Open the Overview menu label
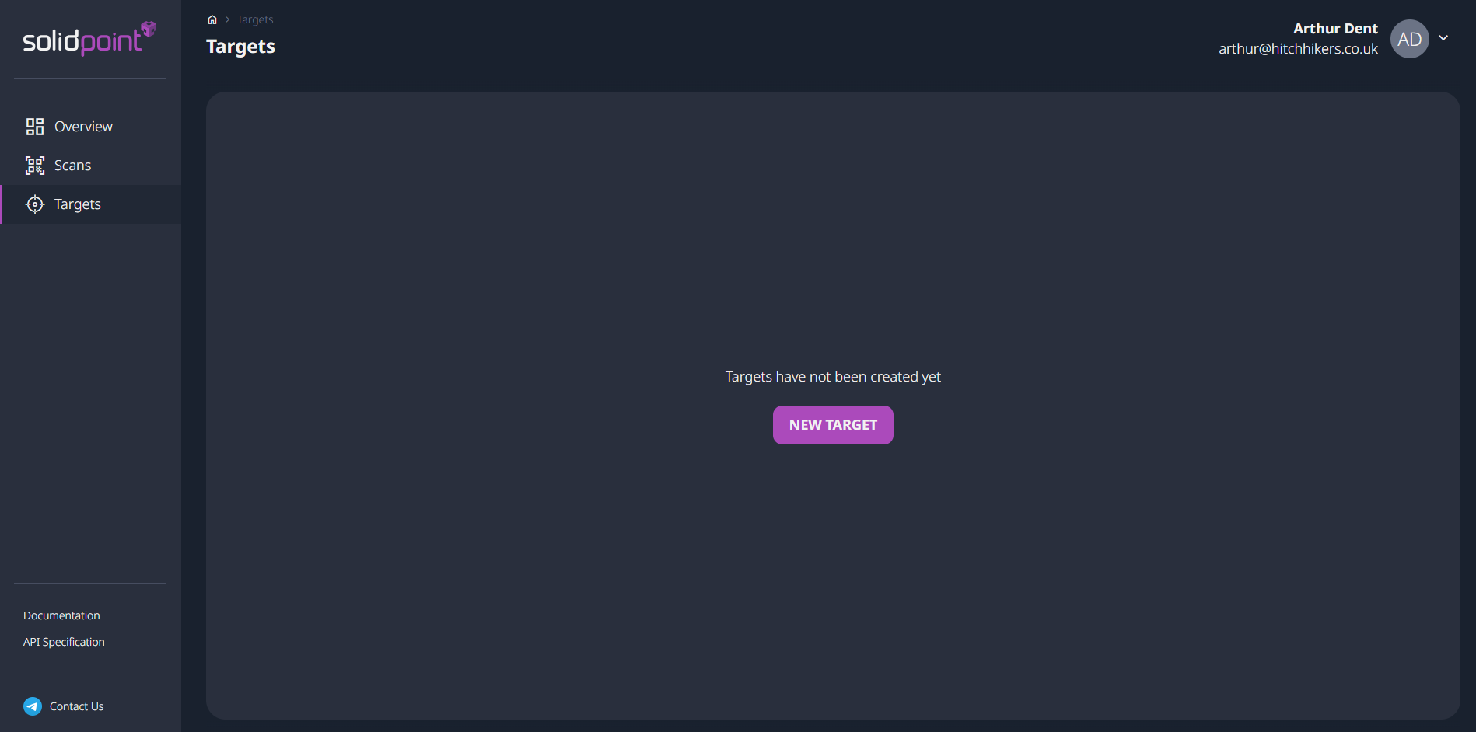This screenshot has width=1476, height=732. [83, 127]
